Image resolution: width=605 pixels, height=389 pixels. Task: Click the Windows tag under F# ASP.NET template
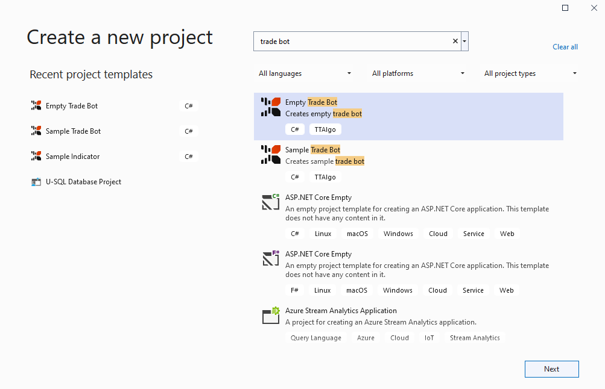pos(398,290)
